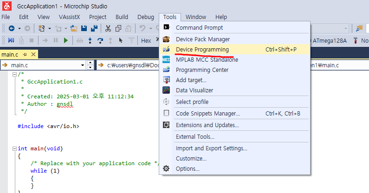Open the Debug menu
This screenshot has height=193, width=369.
coord(146,17)
